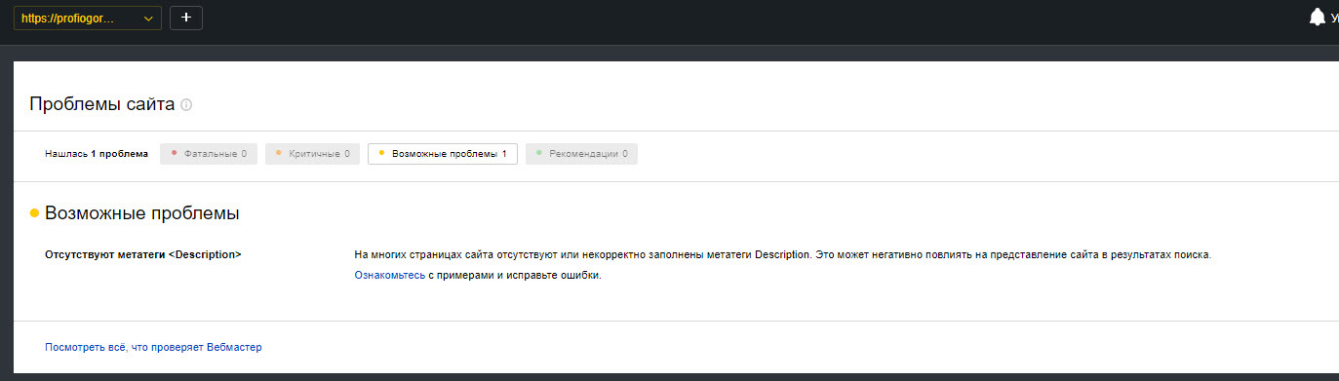
Task: Select the Фатальные 0 filter
Action: 209,154
